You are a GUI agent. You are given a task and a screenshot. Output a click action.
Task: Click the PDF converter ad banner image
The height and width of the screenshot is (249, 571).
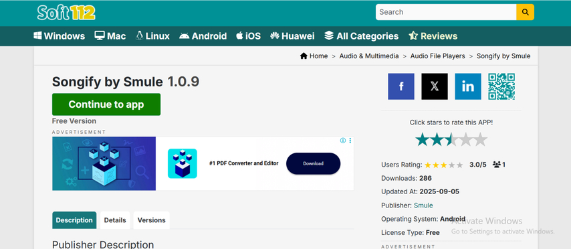pyautogui.click(x=104, y=163)
